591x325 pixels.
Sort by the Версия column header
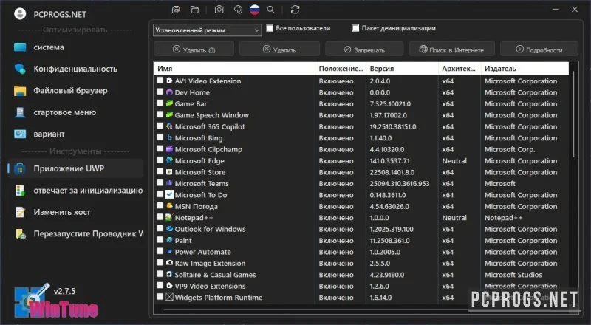pyautogui.click(x=402, y=69)
